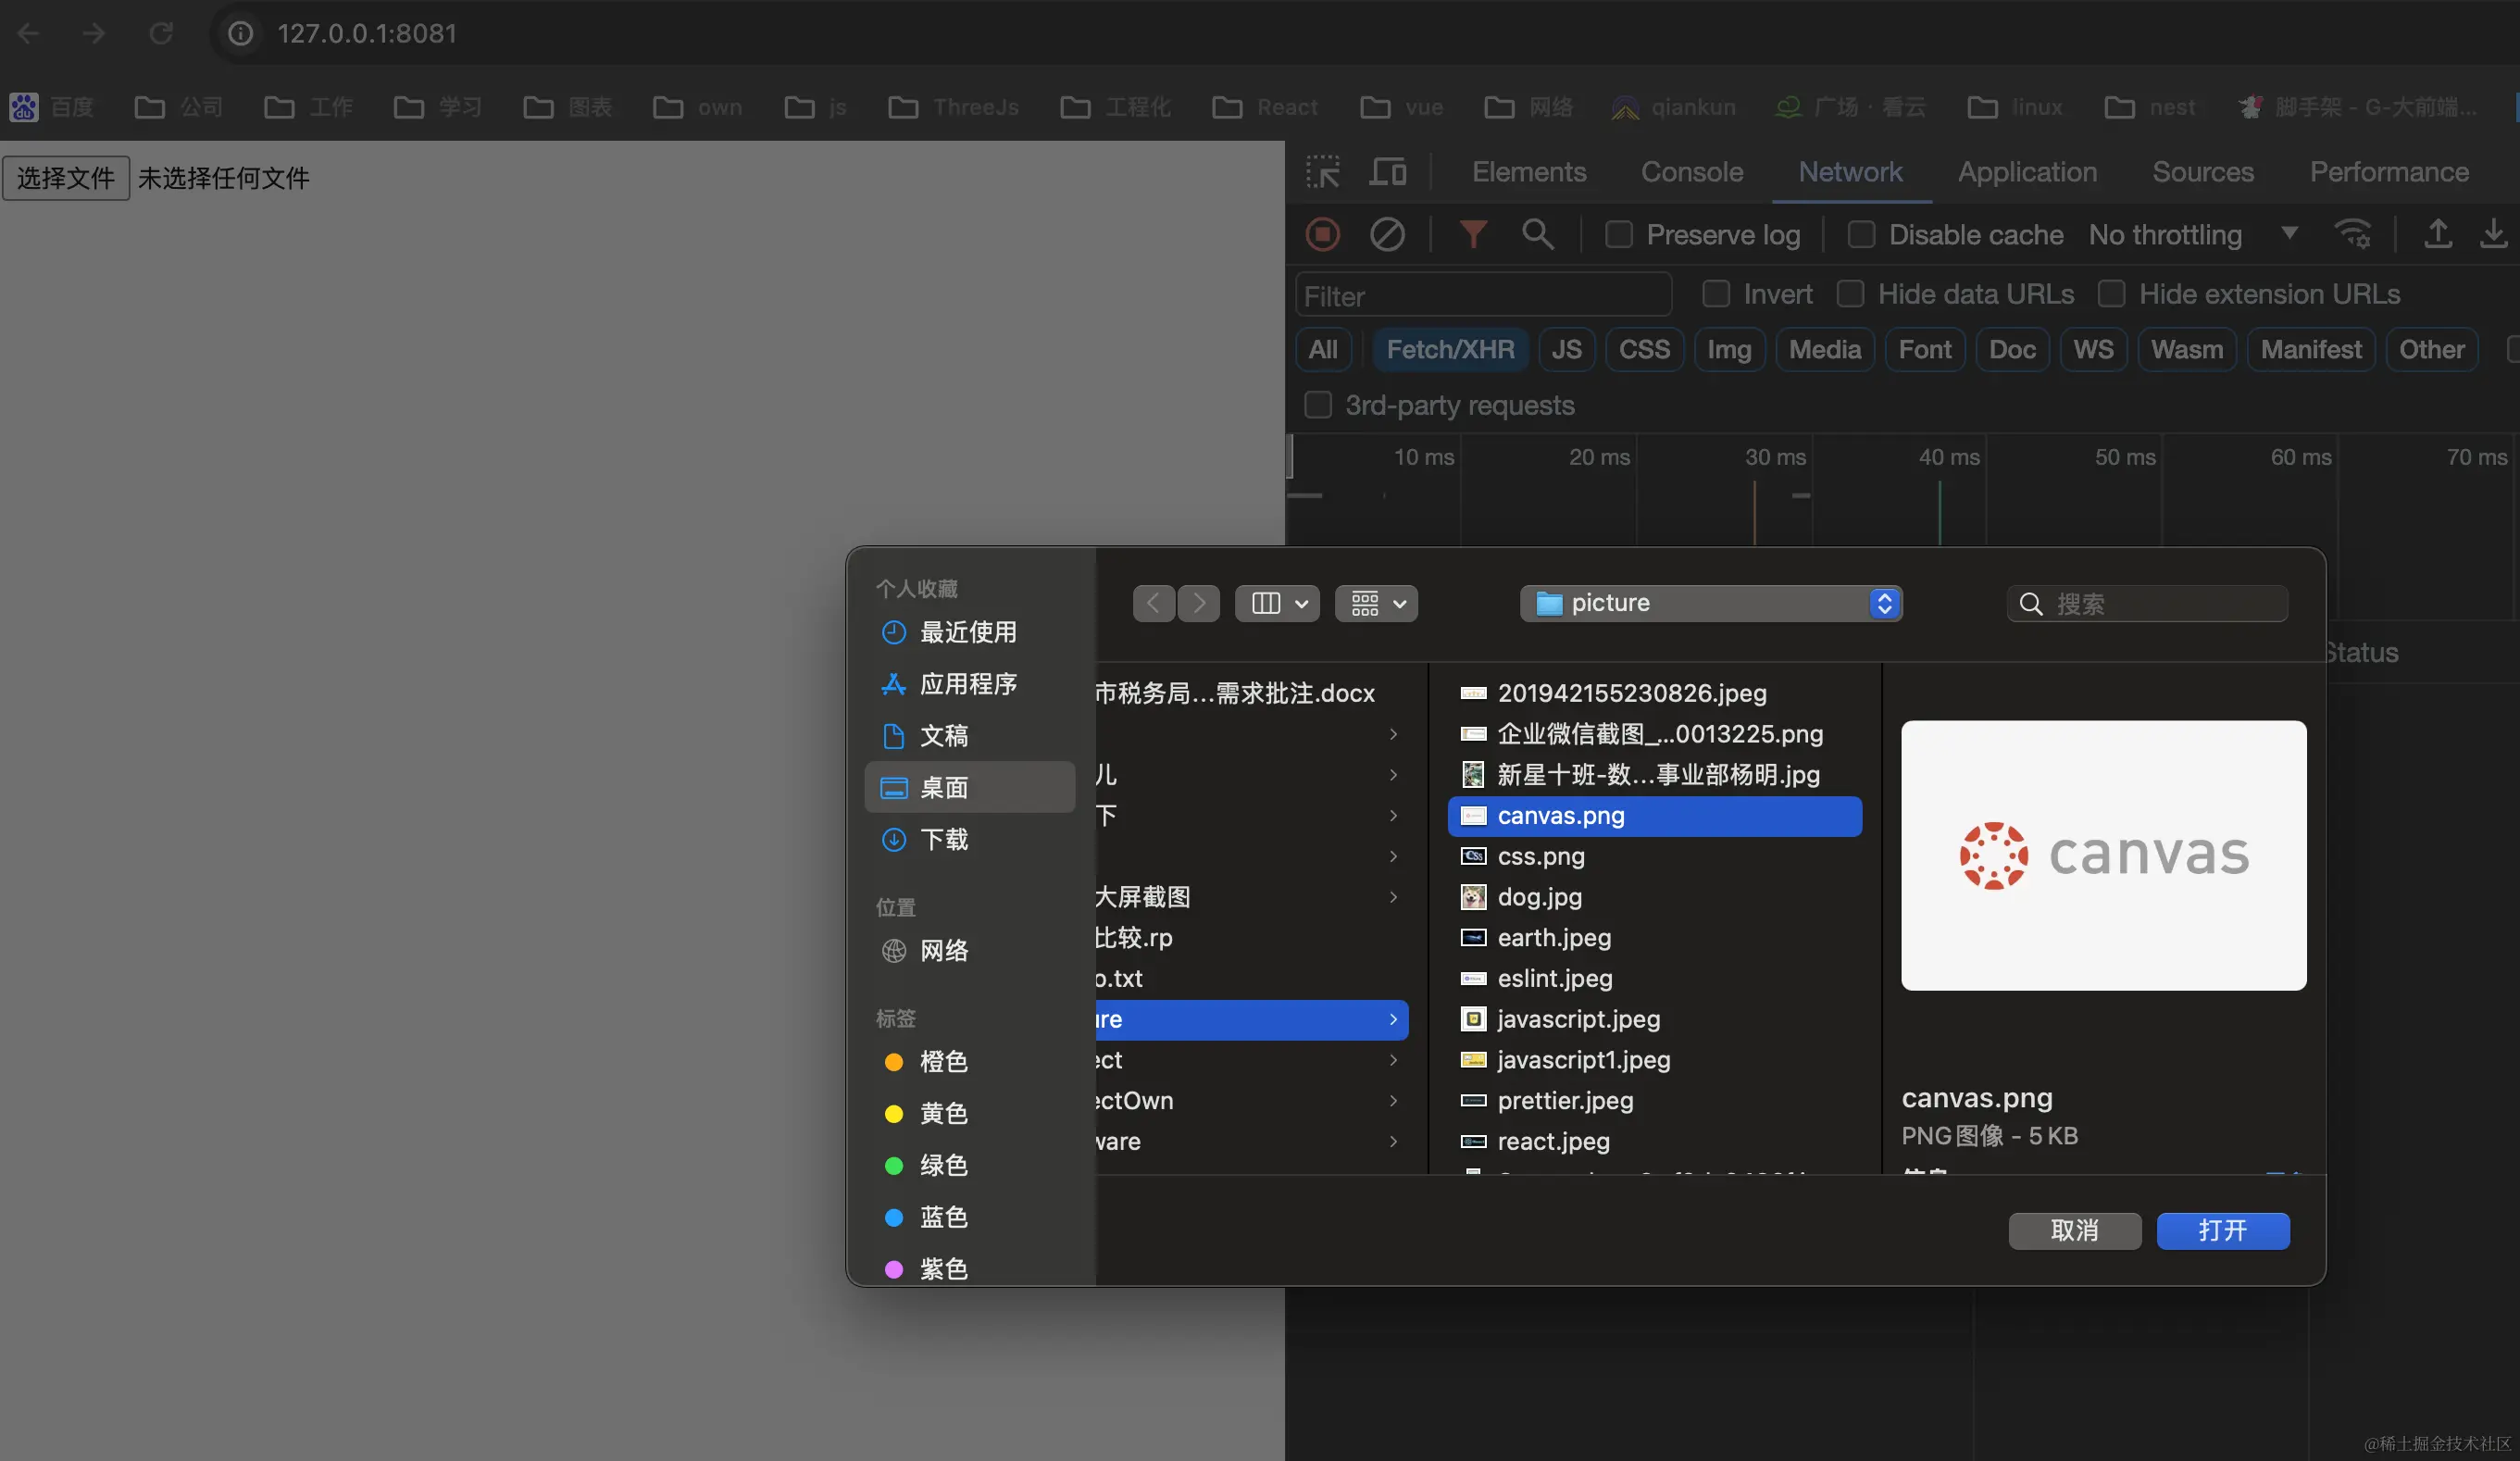2520x1461 pixels.
Task: Select the WS request type filter
Action: (x=2093, y=349)
